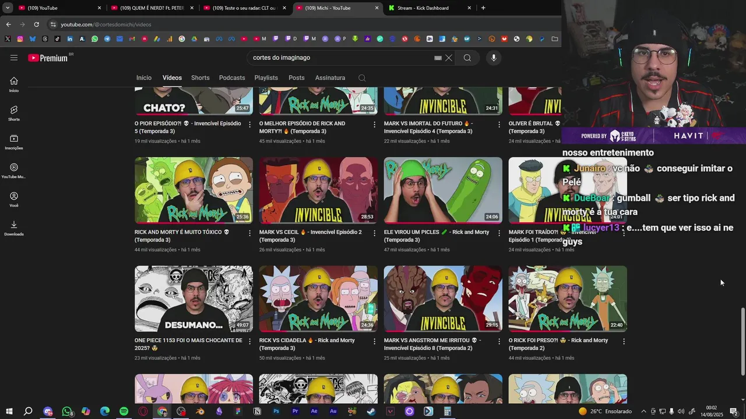Open options menu for O RICK FOI PRESO video
The width and height of the screenshot is (746, 419).
point(624,342)
